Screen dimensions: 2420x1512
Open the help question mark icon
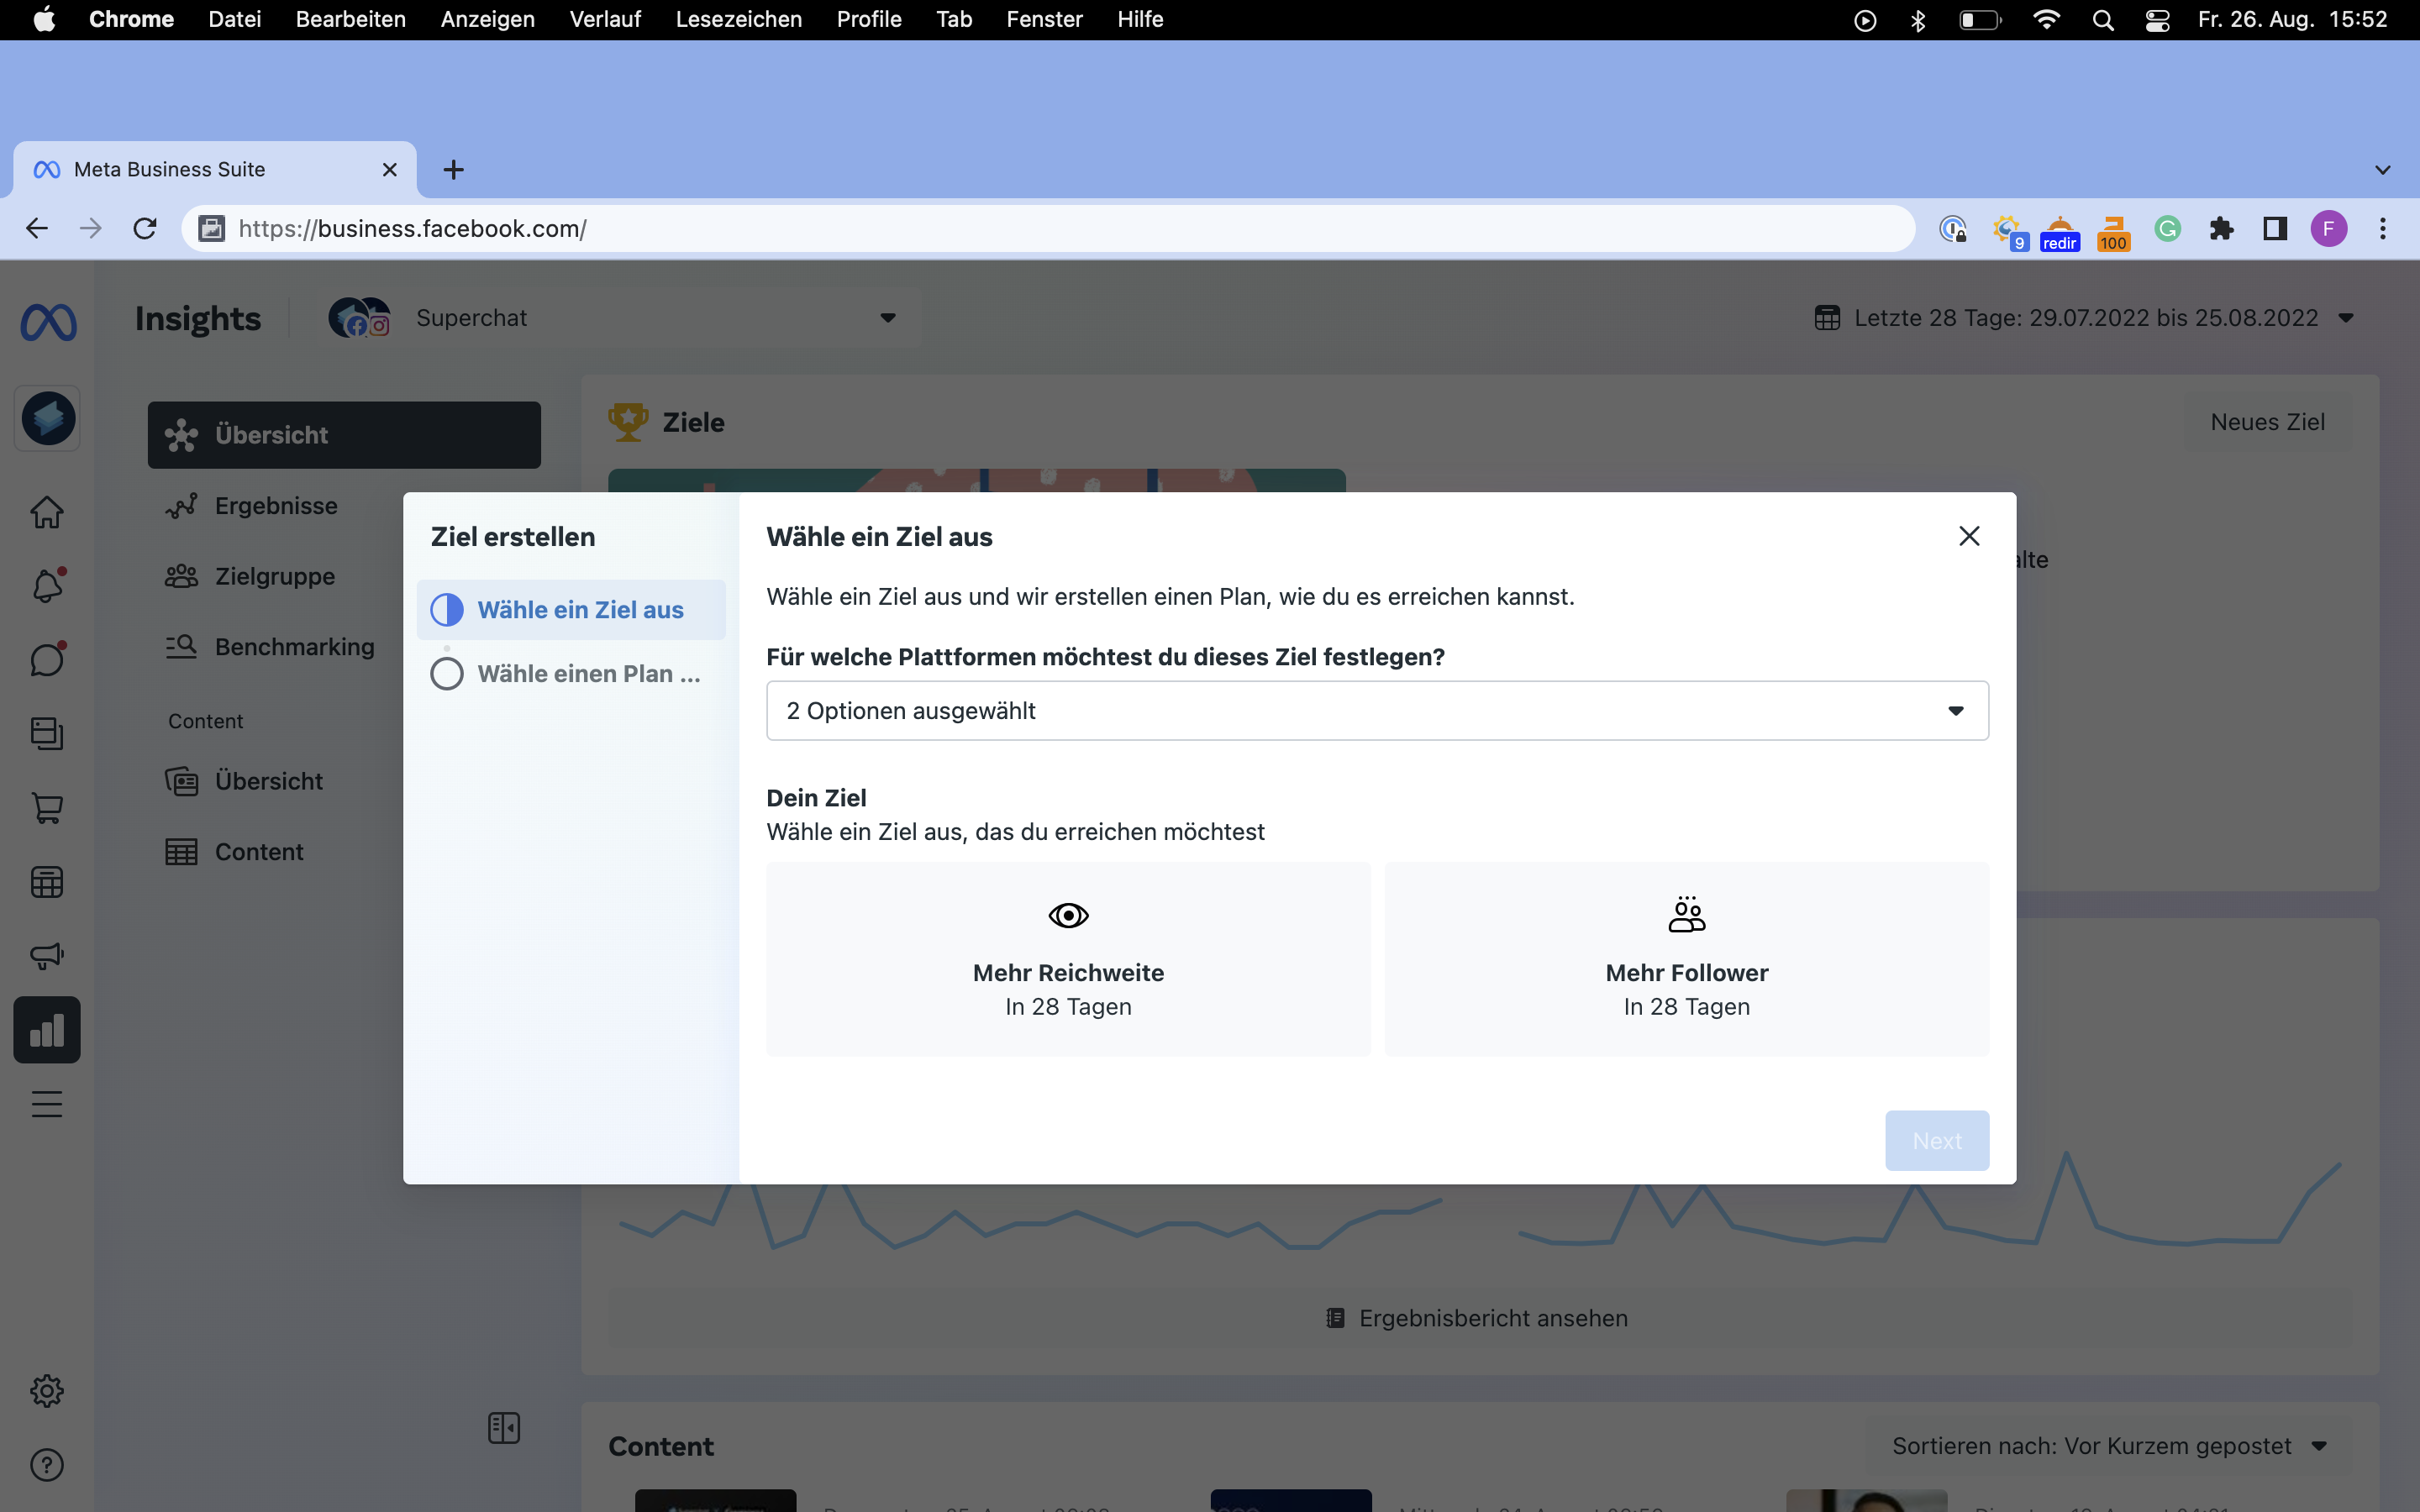click(47, 1465)
